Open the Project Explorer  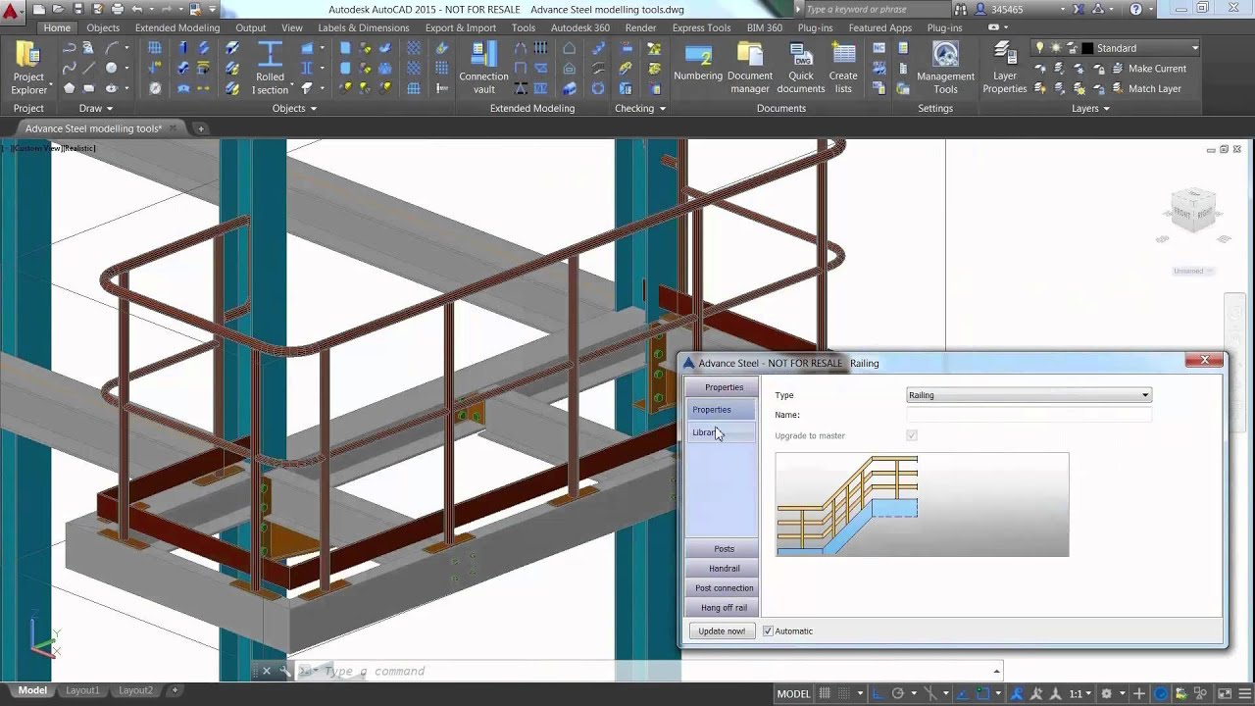(28, 69)
